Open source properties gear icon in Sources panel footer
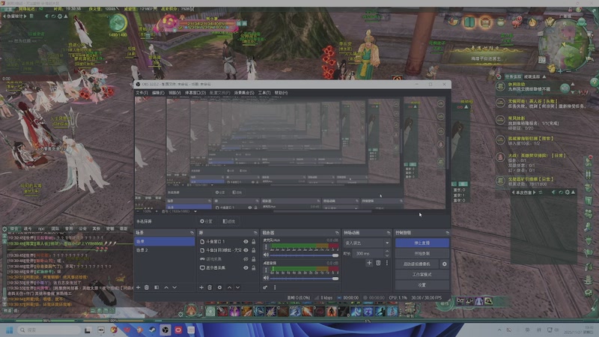 [219, 288]
